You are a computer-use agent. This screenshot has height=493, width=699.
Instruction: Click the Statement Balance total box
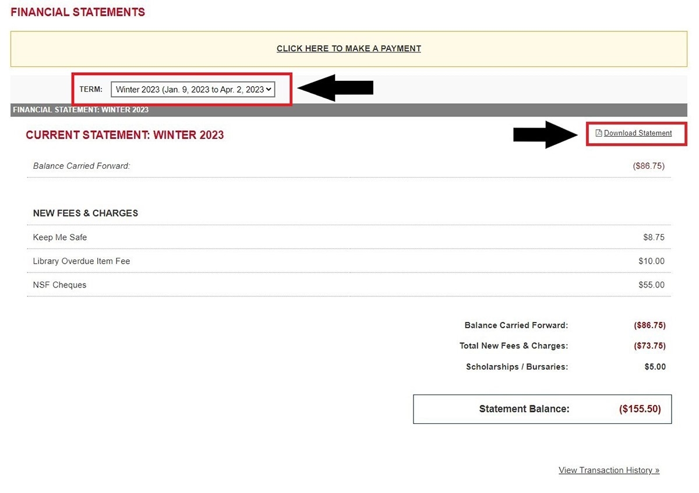pyautogui.click(x=542, y=409)
